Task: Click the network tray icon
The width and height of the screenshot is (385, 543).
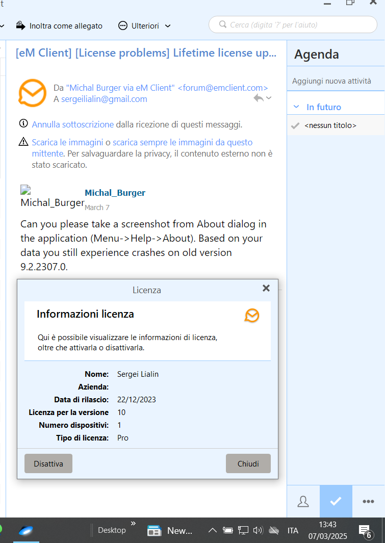Action: (x=243, y=530)
